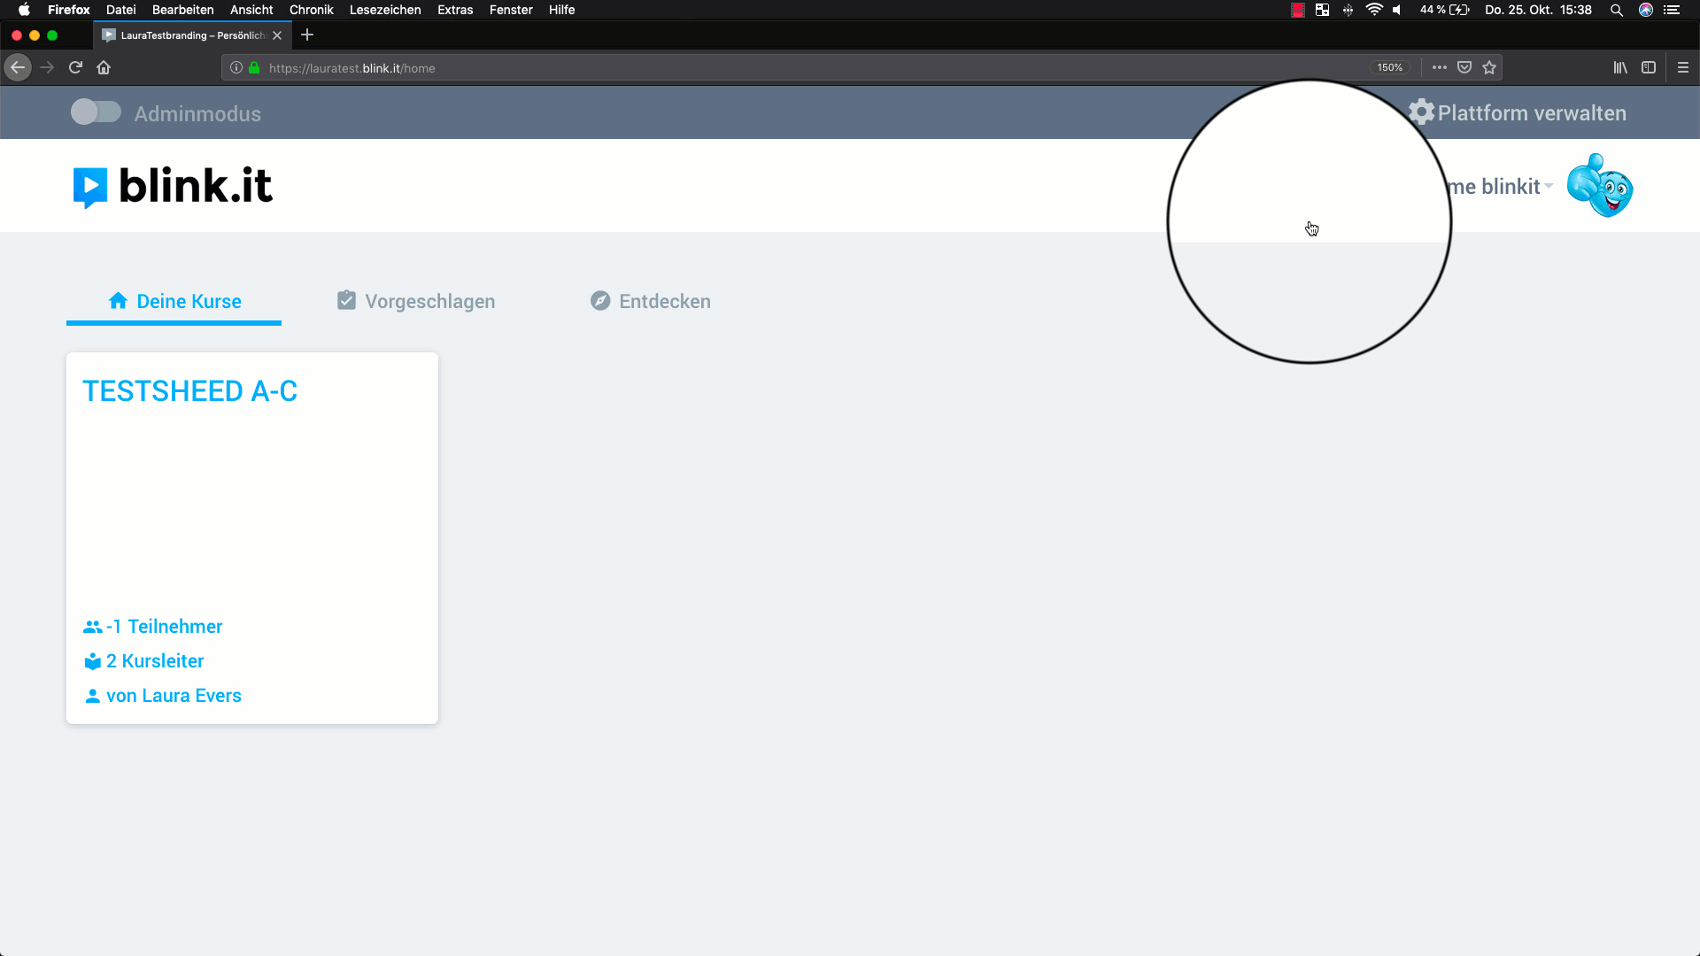Toggle the Adminmodus switch
Screen dimensions: 1700x956
point(96,112)
